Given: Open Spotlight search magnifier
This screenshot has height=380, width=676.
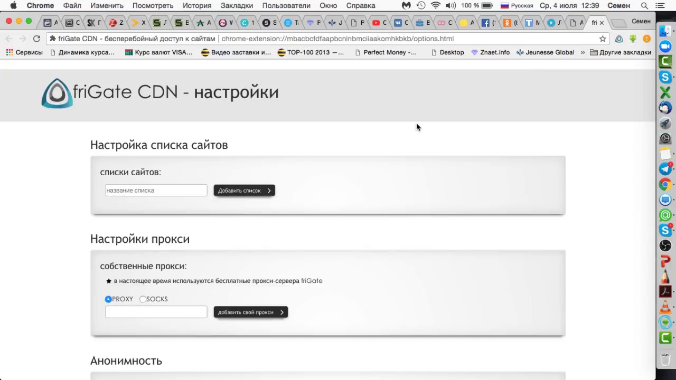Looking at the screenshot, I should 644,5.
